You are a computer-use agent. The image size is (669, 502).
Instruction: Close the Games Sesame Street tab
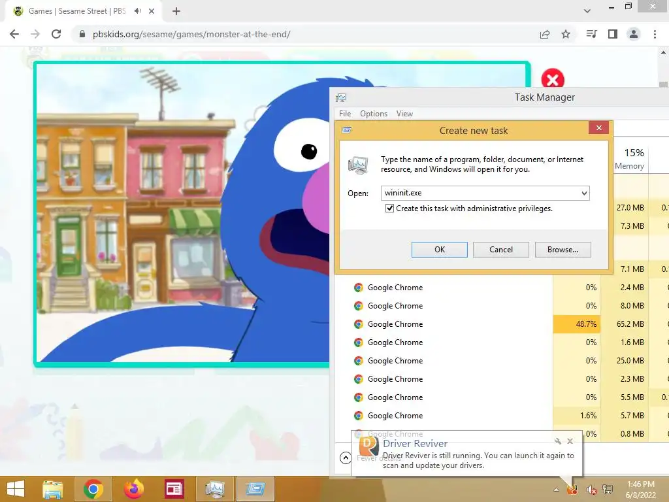click(152, 11)
